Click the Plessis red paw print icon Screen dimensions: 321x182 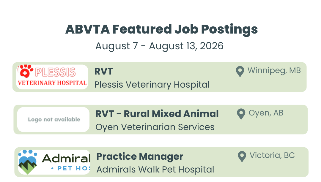26,71
